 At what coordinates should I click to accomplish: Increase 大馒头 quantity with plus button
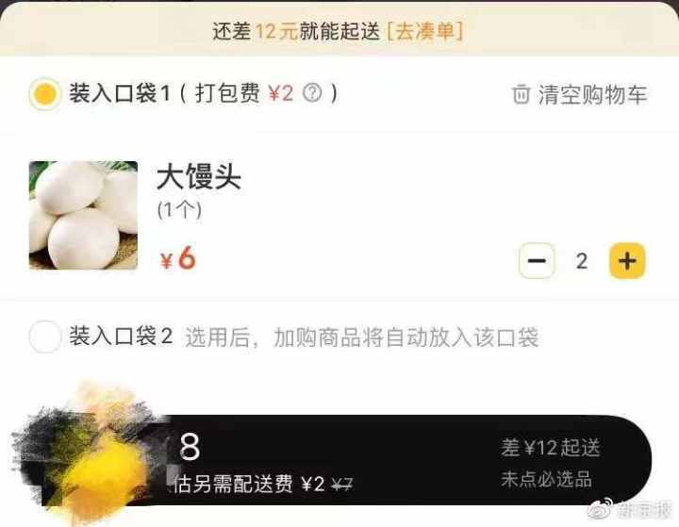tap(627, 261)
